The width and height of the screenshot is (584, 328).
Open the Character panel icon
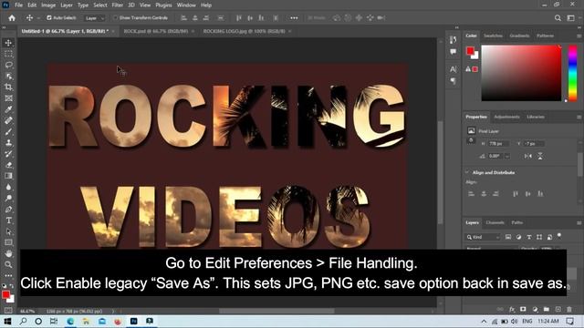coord(453,69)
